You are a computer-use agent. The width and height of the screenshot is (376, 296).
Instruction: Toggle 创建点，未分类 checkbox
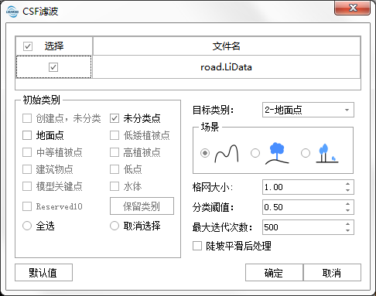coord(27,118)
